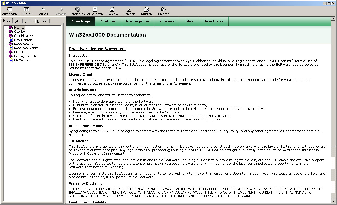Select File Members page in tree
337x205 pixels.
[22, 60]
